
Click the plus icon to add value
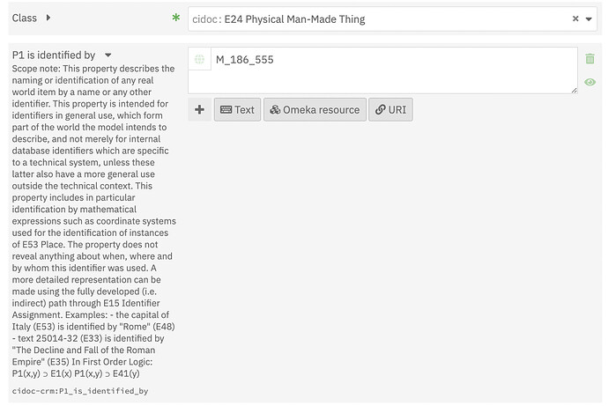pos(200,109)
